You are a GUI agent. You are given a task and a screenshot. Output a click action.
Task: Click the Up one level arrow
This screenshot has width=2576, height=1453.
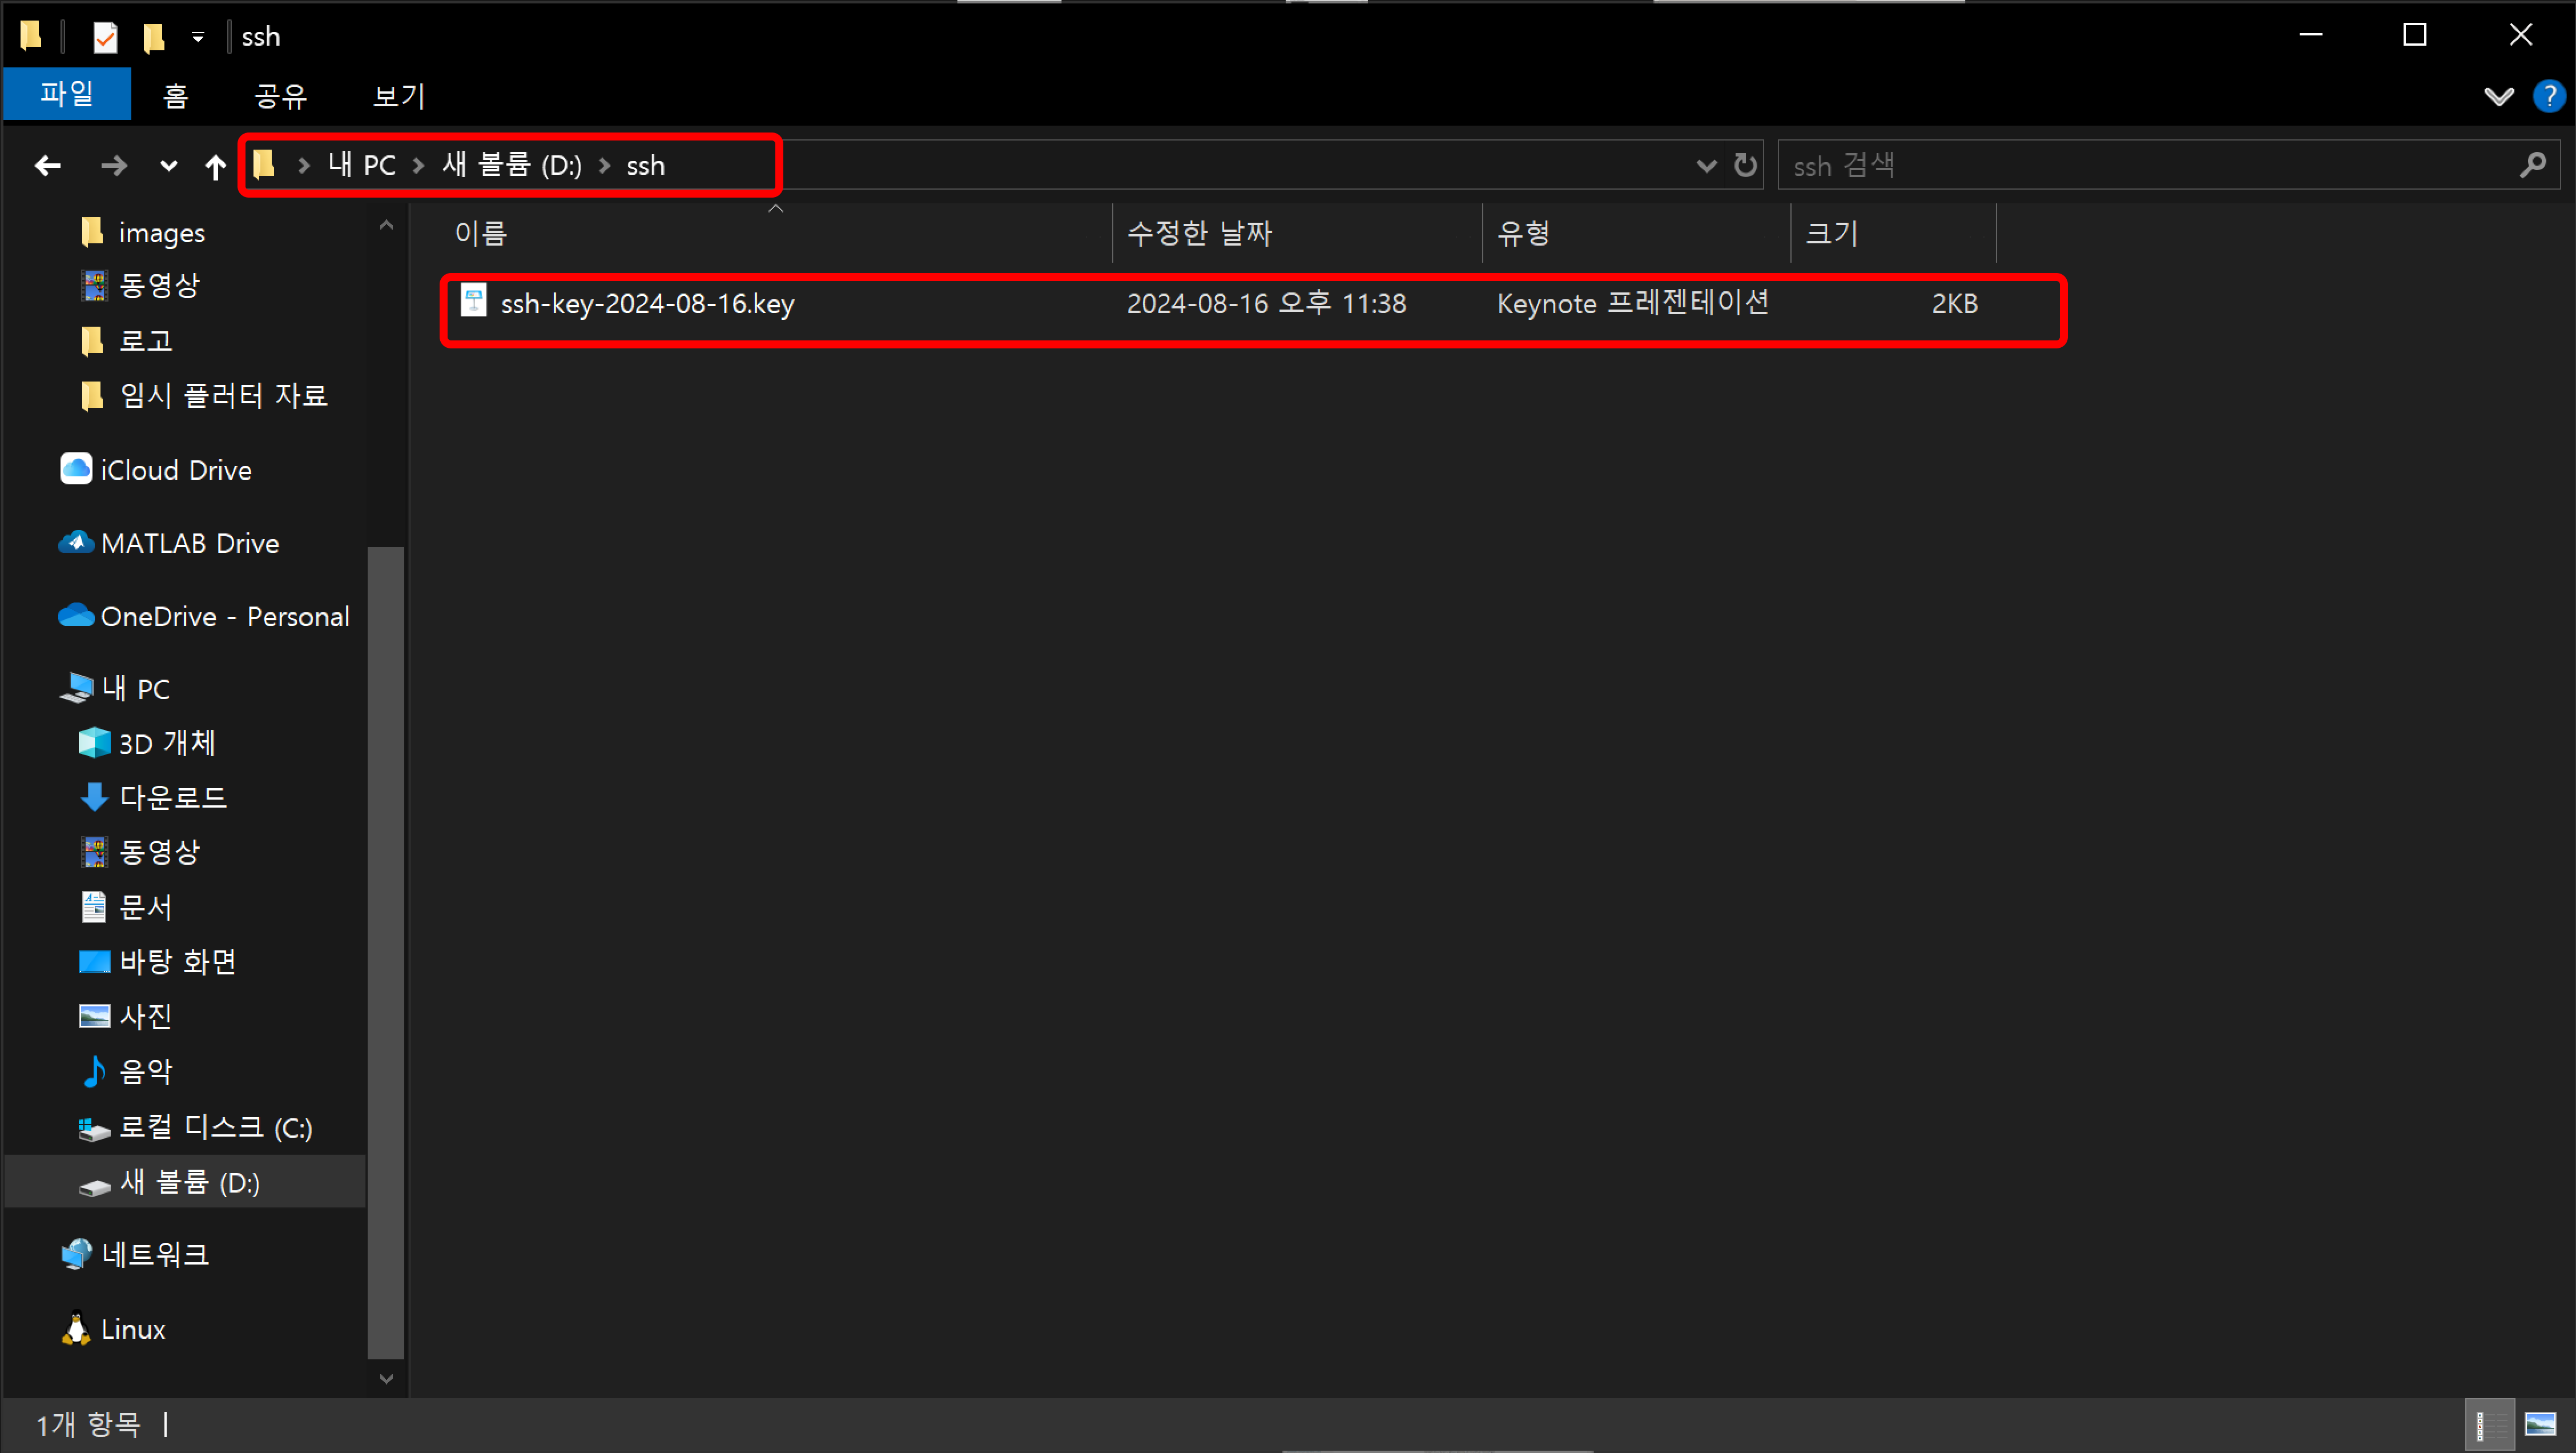[215, 166]
